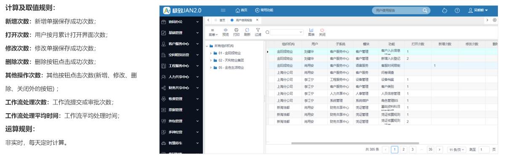Screen dimensions: 505x160
Task: Expand the 02 - 天利物业集团 tree node
Action: point(210,60)
